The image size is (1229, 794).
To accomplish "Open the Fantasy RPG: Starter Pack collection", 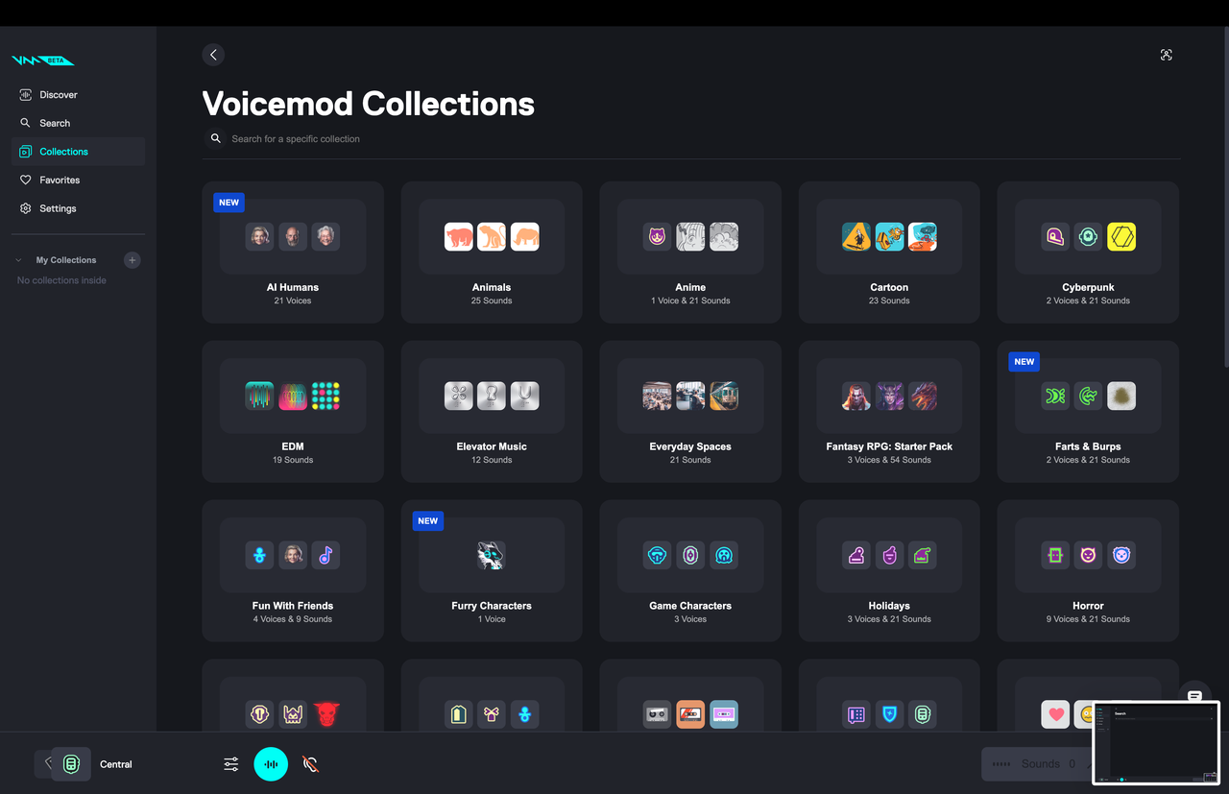I will pos(889,411).
